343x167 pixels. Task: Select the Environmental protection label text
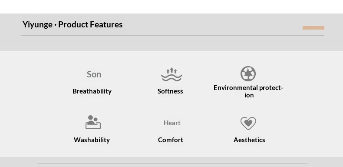[x=248, y=91]
